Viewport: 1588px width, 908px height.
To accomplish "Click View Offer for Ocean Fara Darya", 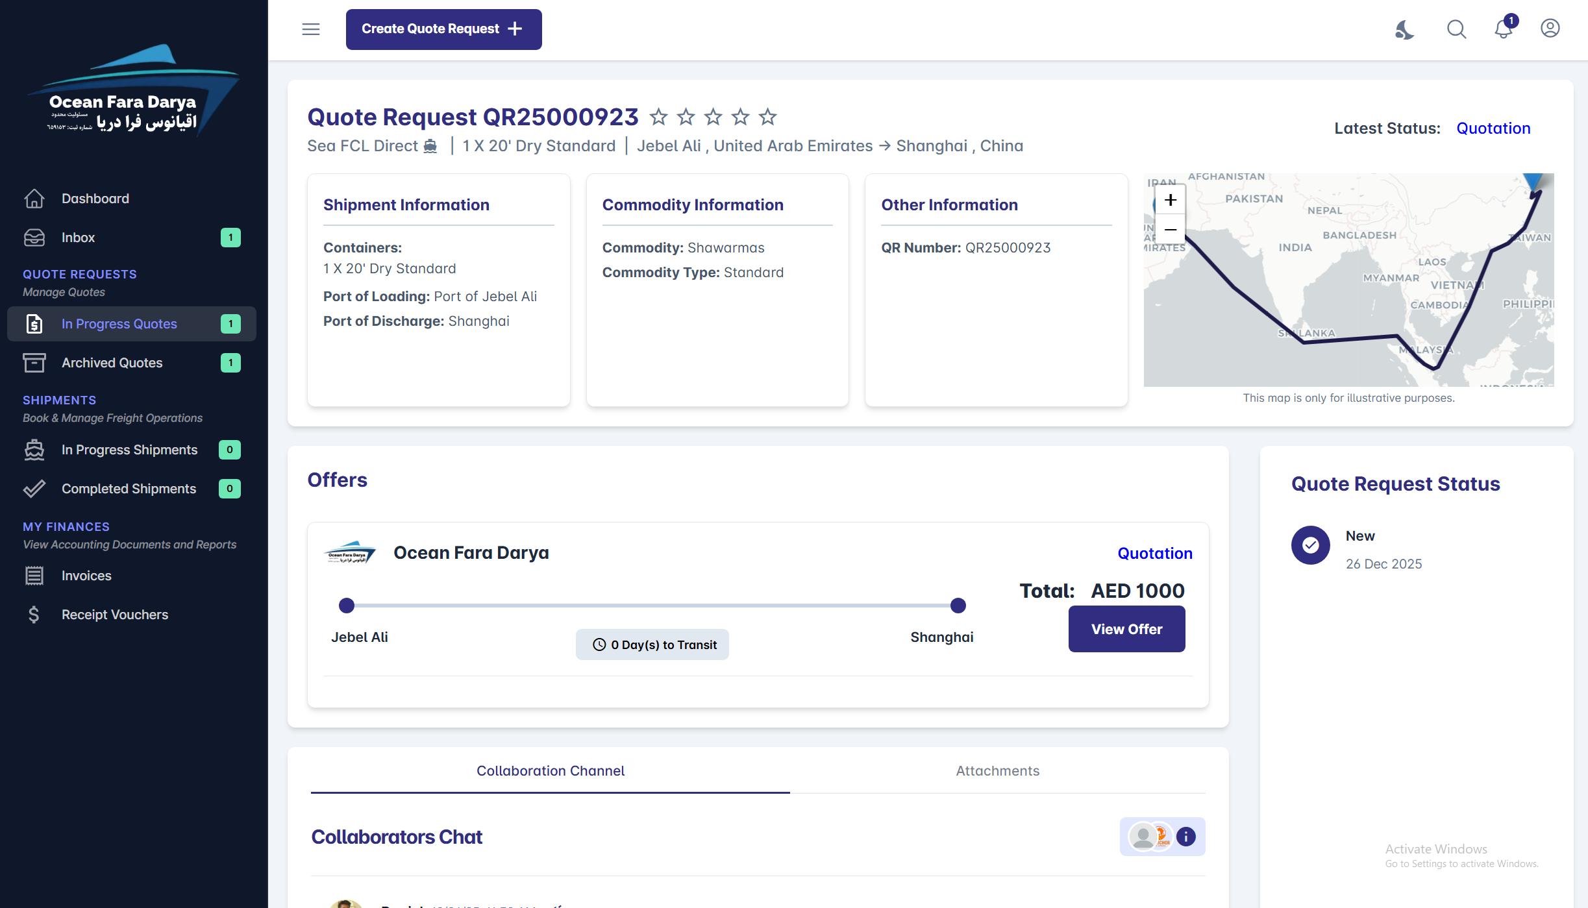I will point(1126,628).
